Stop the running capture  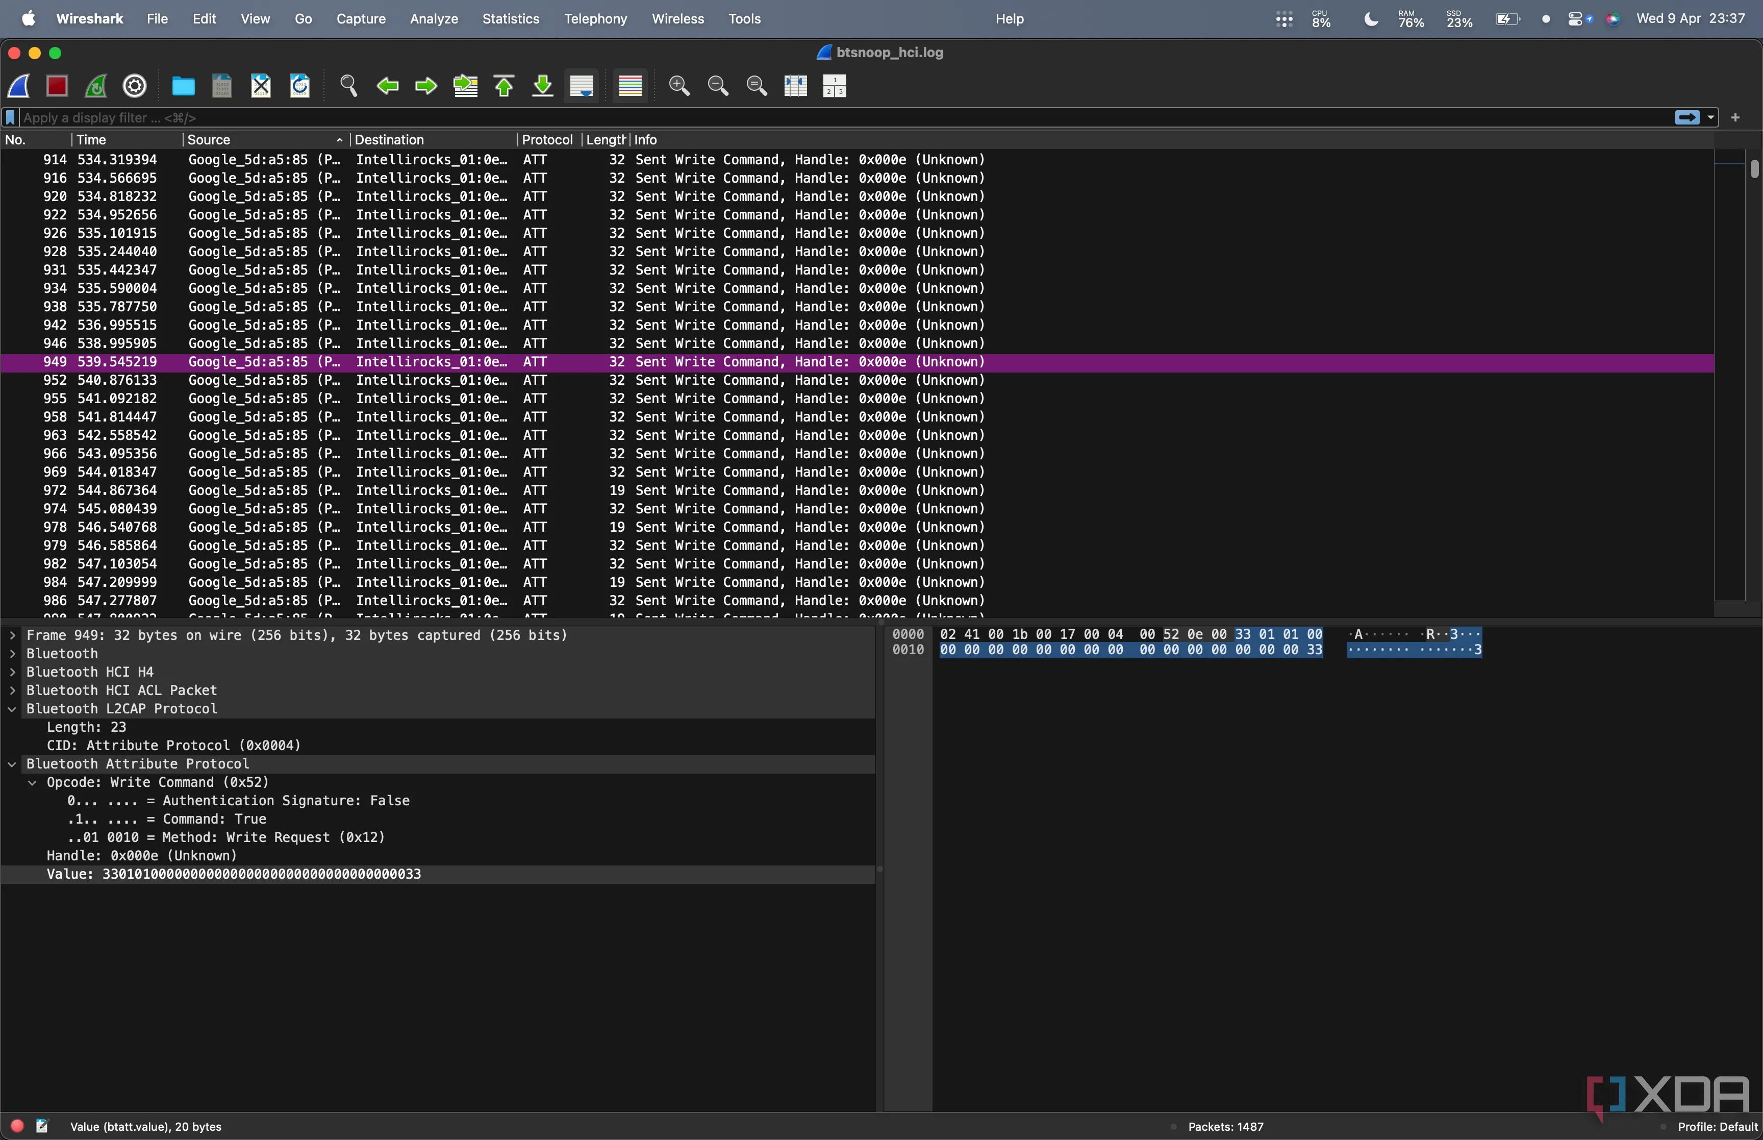[x=57, y=86]
